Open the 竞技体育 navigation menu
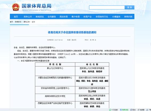Image resolution: width=151 pixels, height=111 pixels. [63, 17]
